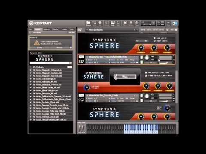
Task: Click the View minimize icon in toolbar
Action: pos(168,23)
